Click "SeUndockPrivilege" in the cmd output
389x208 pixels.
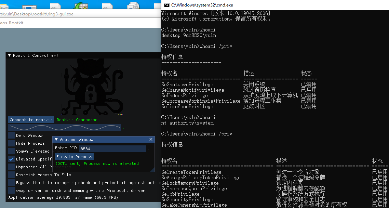pos(185,95)
